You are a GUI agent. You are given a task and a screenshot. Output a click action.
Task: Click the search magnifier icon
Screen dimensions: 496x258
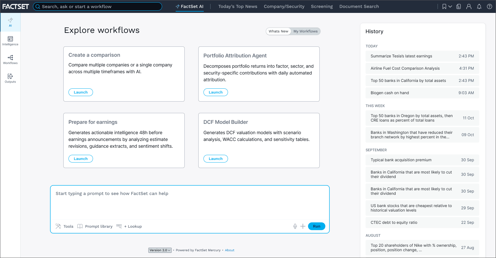(38, 6)
